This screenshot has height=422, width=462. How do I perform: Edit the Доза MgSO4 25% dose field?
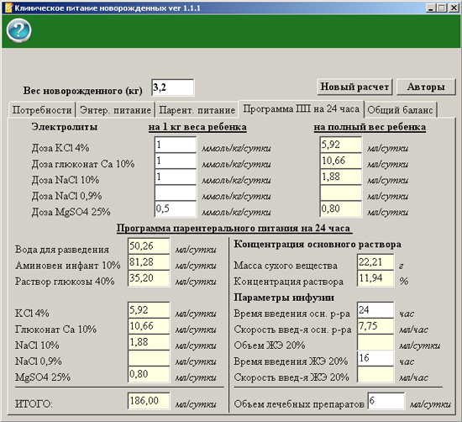point(176,208)
